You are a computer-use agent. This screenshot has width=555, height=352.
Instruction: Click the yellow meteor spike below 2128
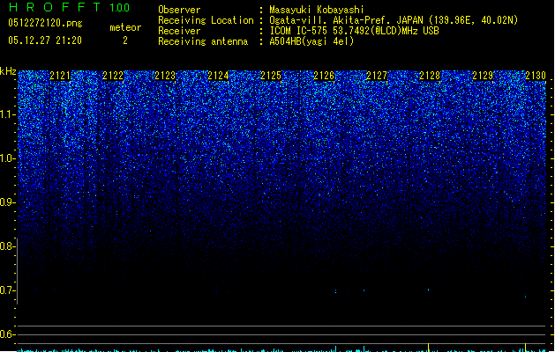point(428,348)
